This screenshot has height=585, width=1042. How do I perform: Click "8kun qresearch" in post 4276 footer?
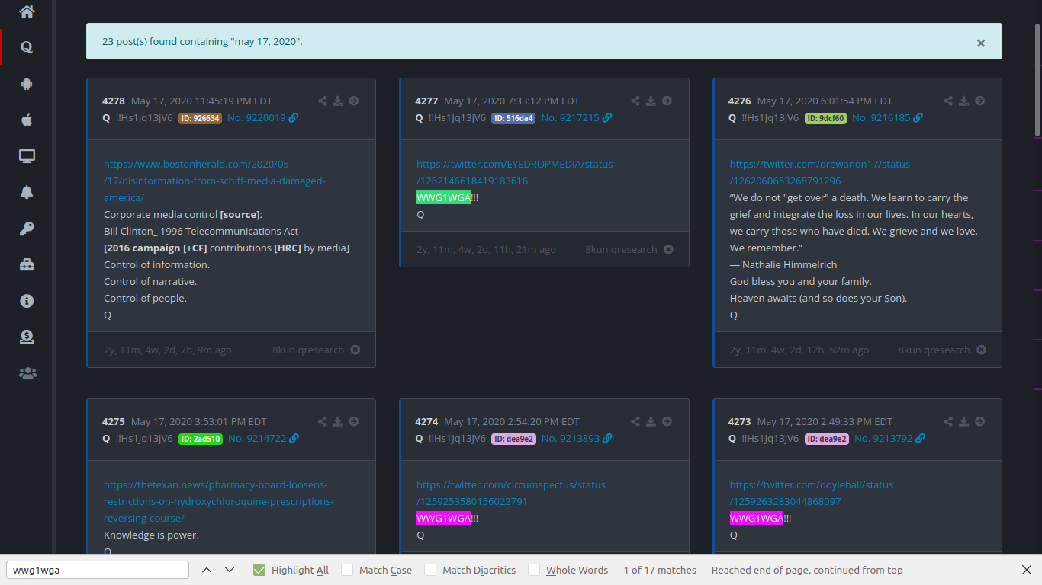[934, 350]
